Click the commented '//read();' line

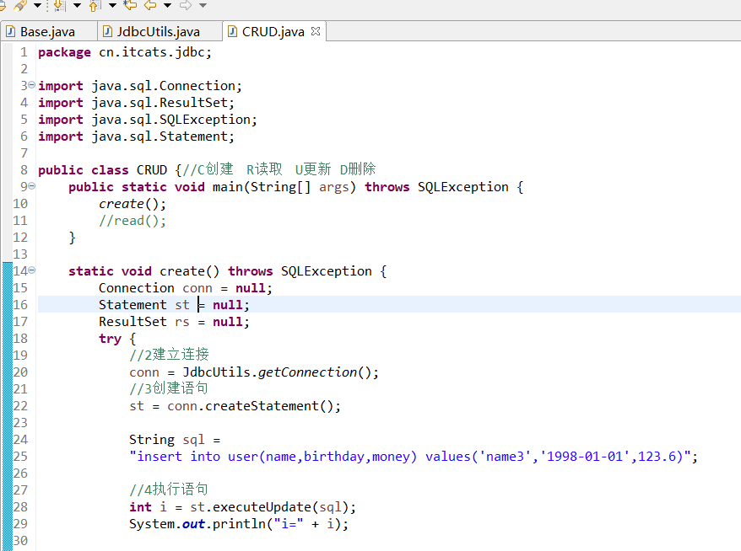pos(133,221)
